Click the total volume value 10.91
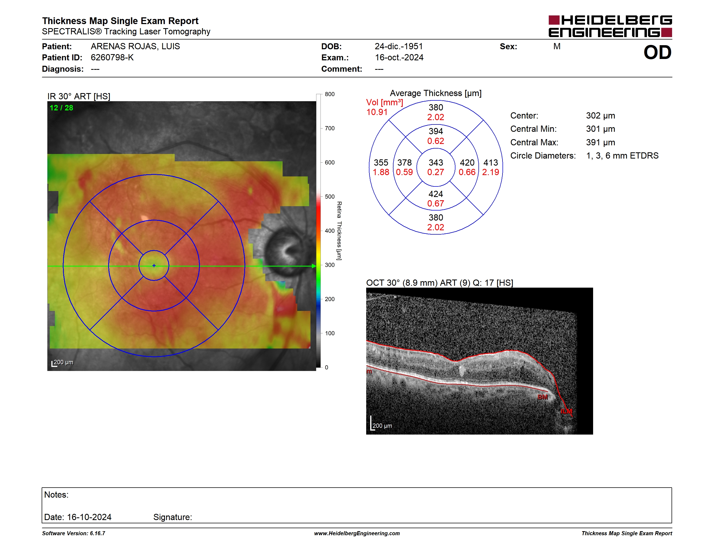714x552 pixels. (377, 112)
